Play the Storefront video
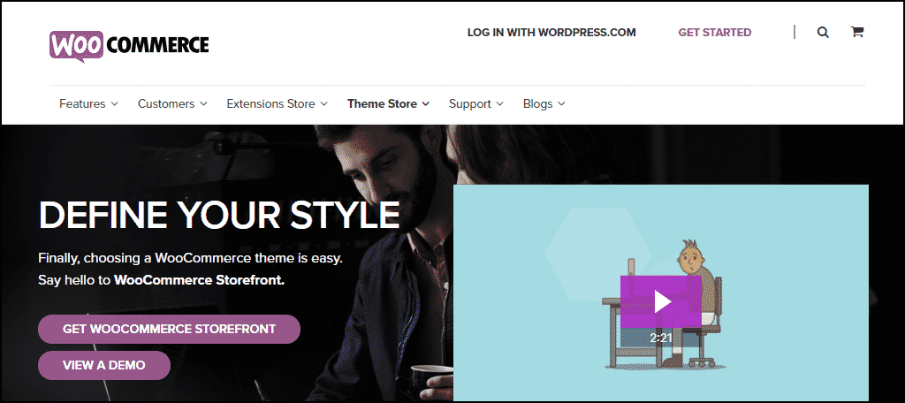The image size is (905, 403). [661, 301]
